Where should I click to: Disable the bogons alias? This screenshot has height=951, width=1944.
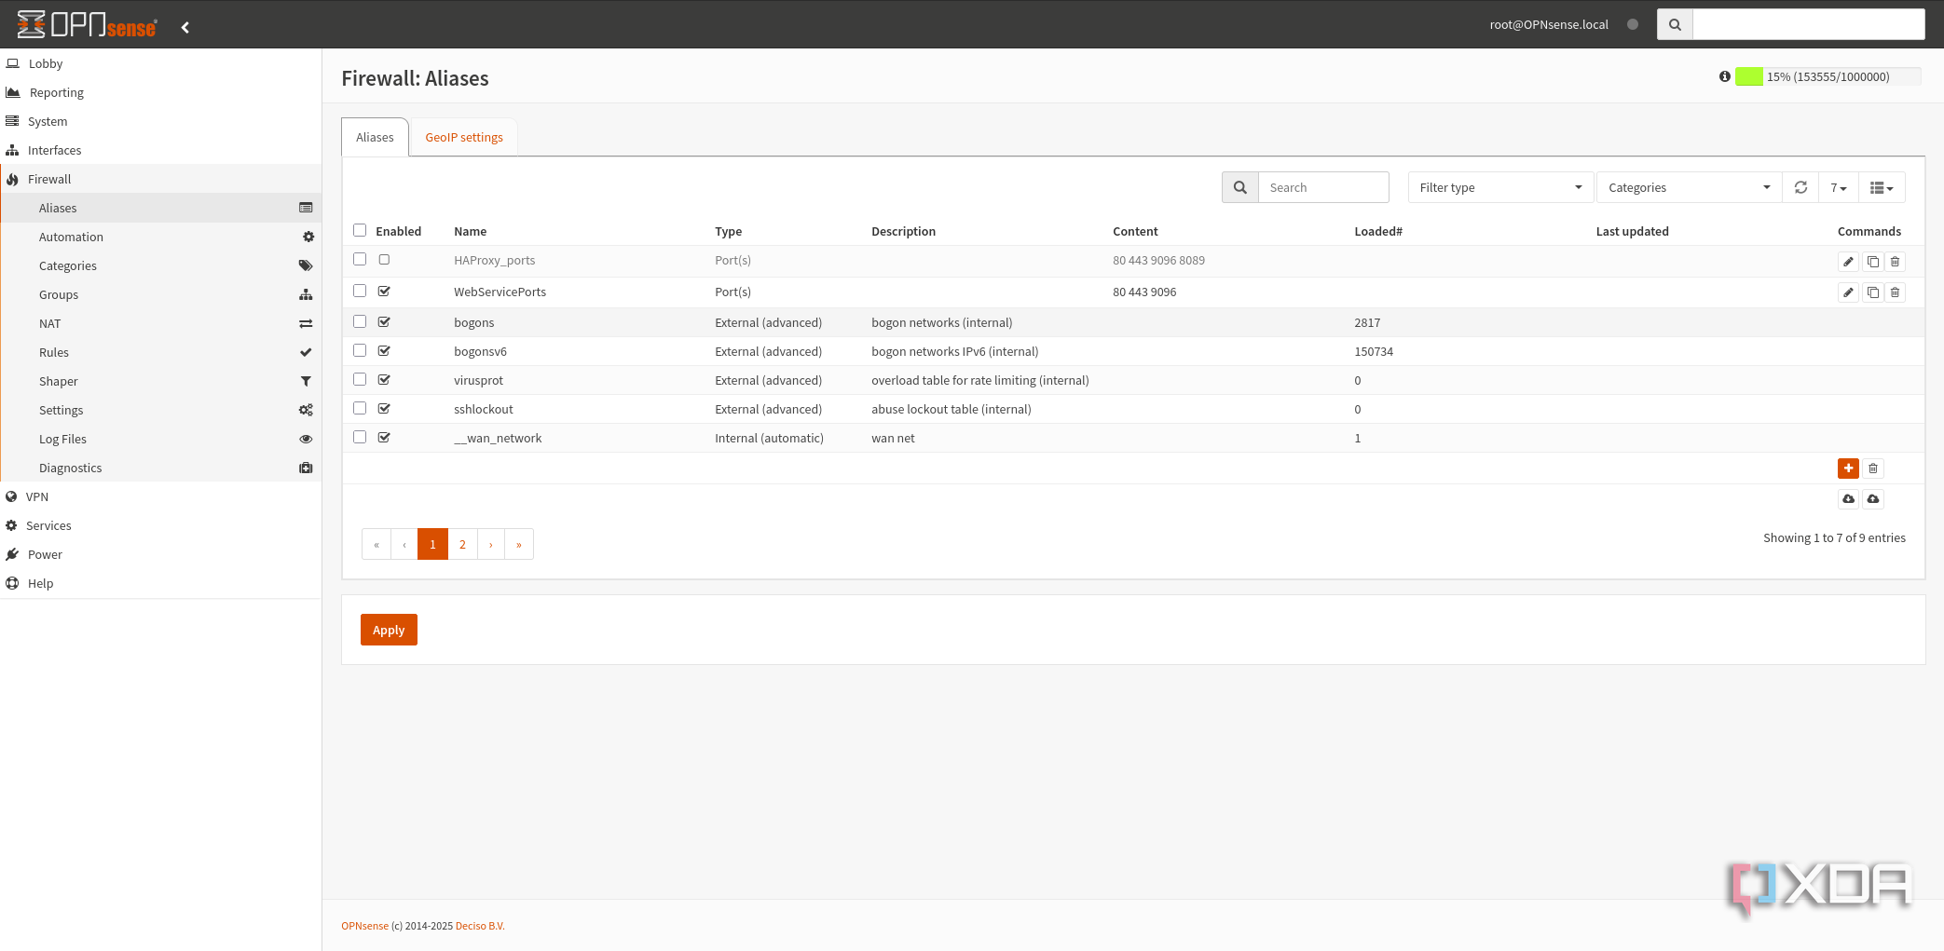coord(384,321)
